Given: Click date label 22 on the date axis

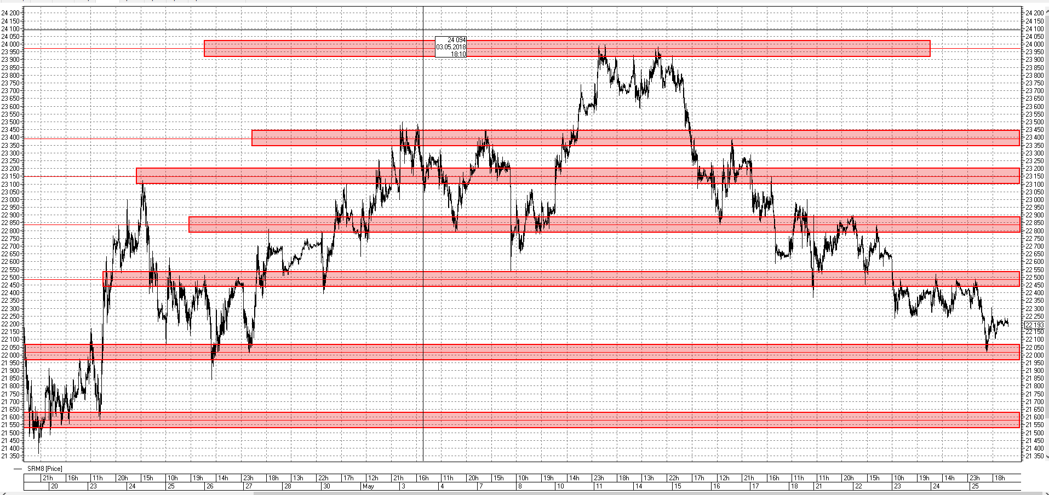Looking at the screenshot, I should click(x=858, y=486).
